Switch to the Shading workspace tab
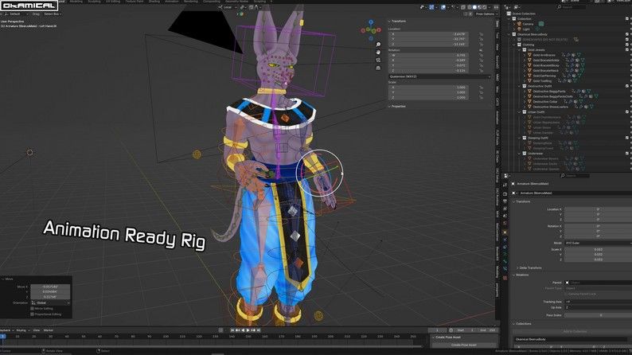This screenshot has width=632, height=355. point(154,2)
